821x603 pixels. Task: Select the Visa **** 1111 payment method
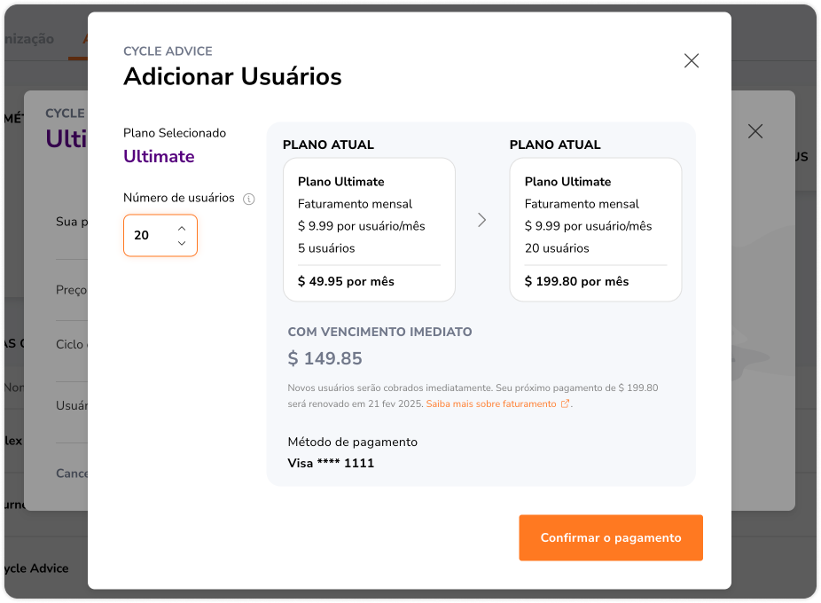[x=331, y=463]
